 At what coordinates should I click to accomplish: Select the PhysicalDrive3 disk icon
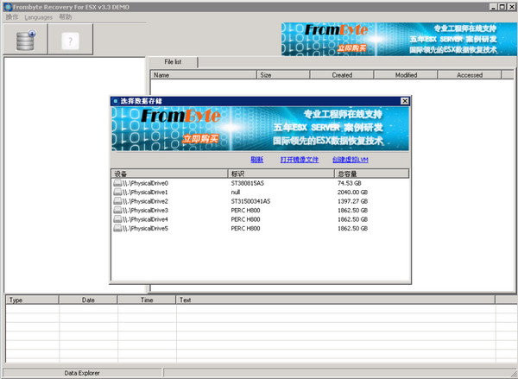pos(117,211)
